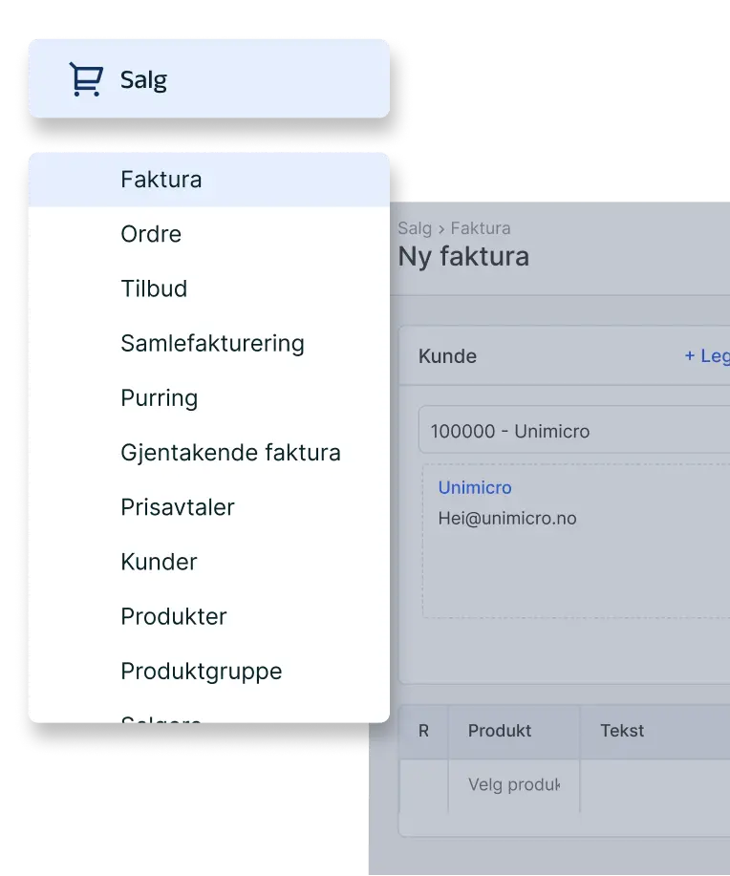Screen dimensions: 730x876
Task: Go to the Tilbud menu entry
Action: coord(154,288)
